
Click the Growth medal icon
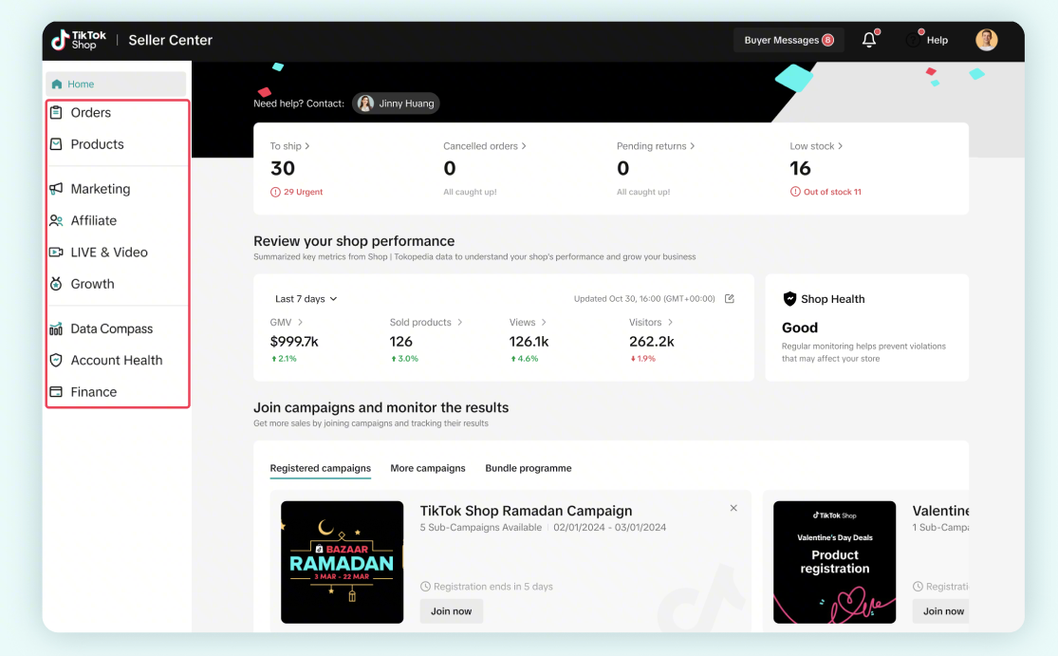click(x=56, y=284)
